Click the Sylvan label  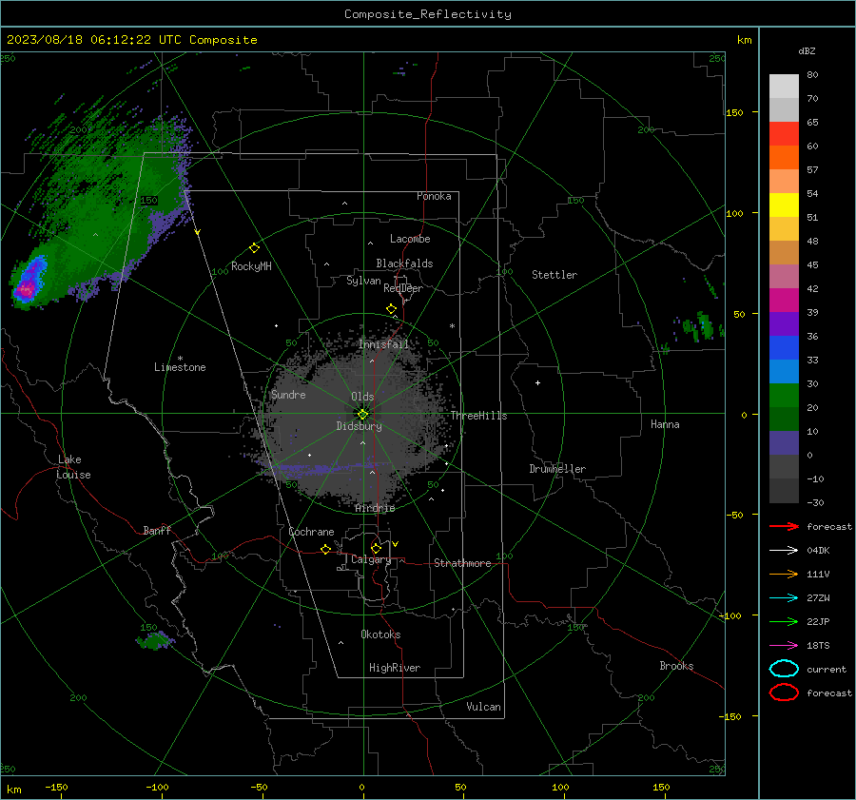click(x=363, y=281)
